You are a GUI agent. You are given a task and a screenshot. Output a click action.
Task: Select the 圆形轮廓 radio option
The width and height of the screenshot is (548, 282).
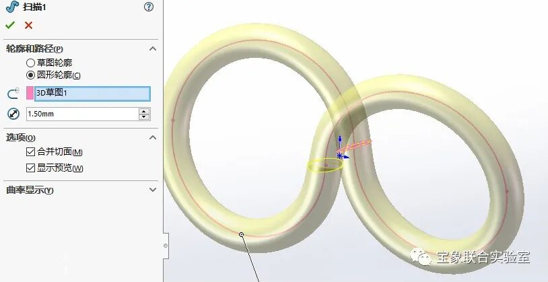tap(31, 75)
